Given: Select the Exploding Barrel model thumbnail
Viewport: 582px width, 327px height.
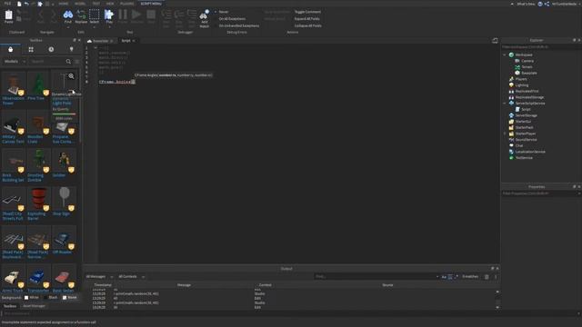Looking at the screenshot, I should (x=38, y=199).
